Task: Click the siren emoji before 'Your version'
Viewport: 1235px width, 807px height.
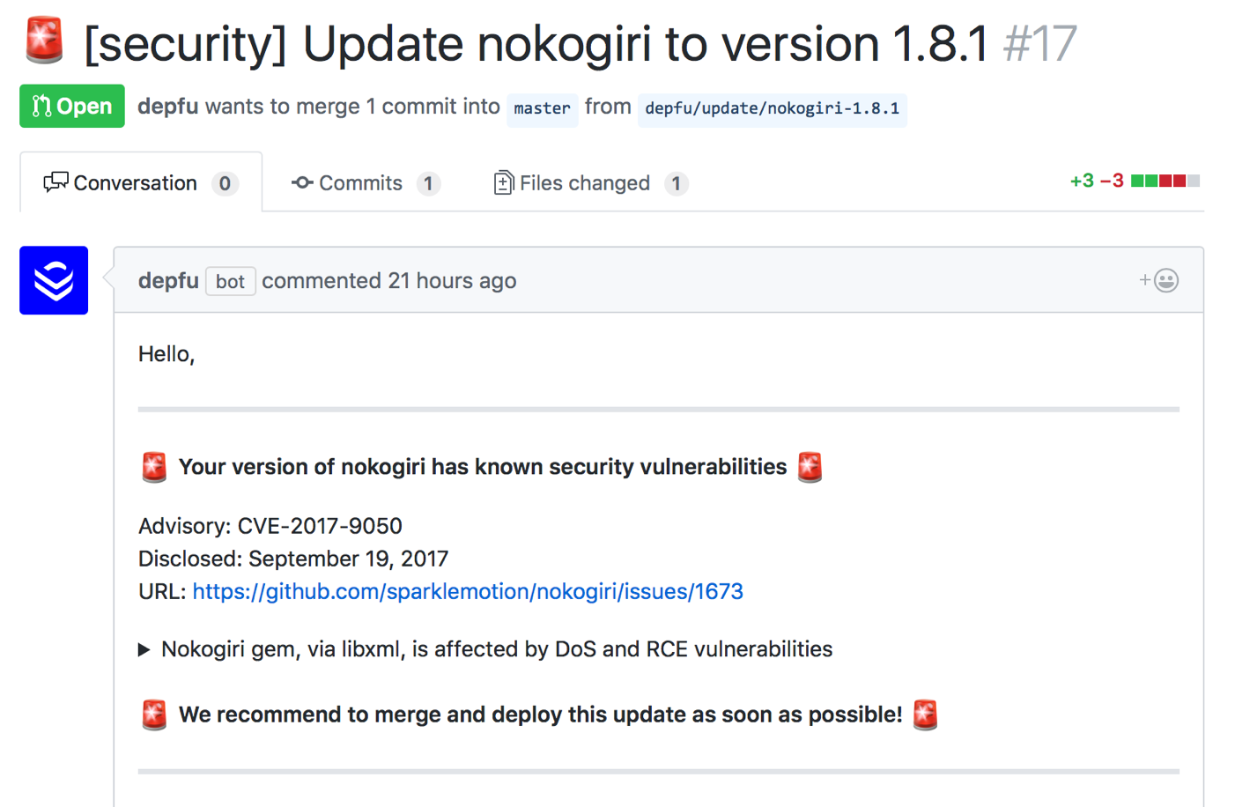Action: click(x=154, y=467)
